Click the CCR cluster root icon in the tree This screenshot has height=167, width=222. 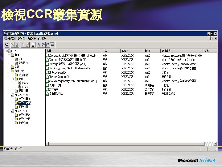9,51
